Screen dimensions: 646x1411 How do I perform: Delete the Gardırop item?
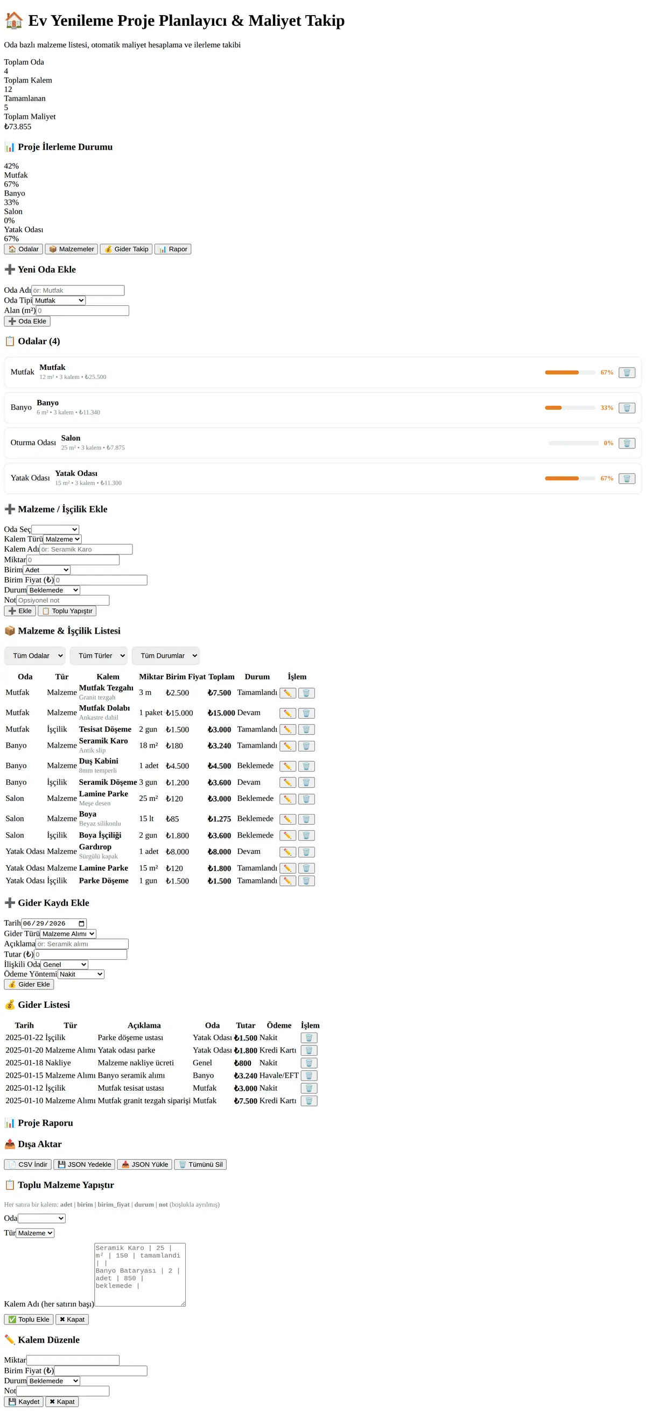306,852
